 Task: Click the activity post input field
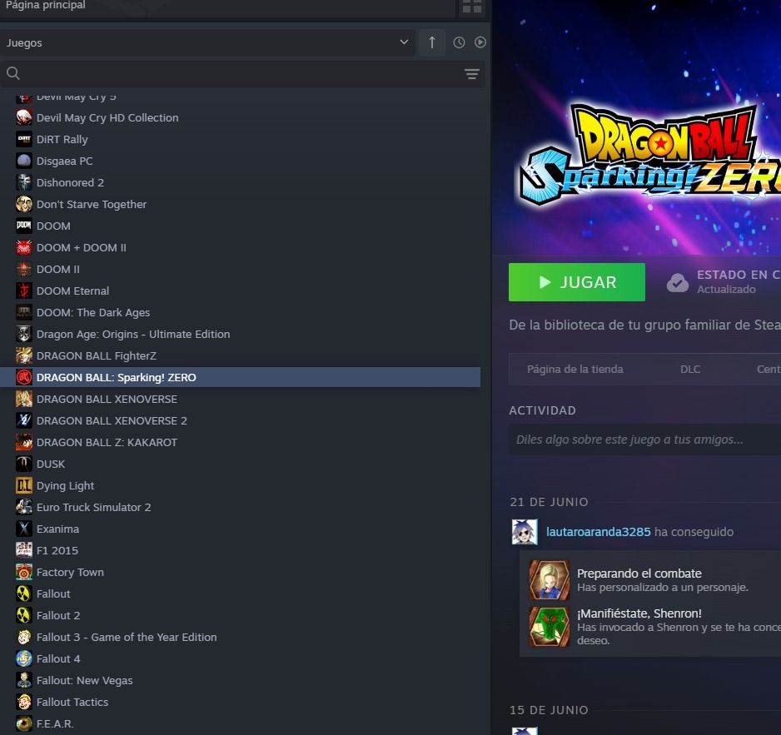tap(644, 440)
